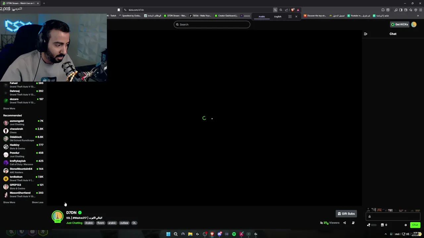Open StoneMountain64 recommended channel

pos(23,170)
